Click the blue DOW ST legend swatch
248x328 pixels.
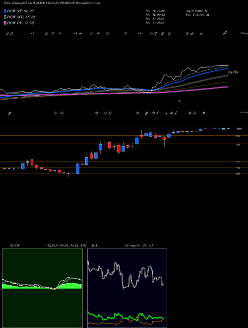point(5,11)
